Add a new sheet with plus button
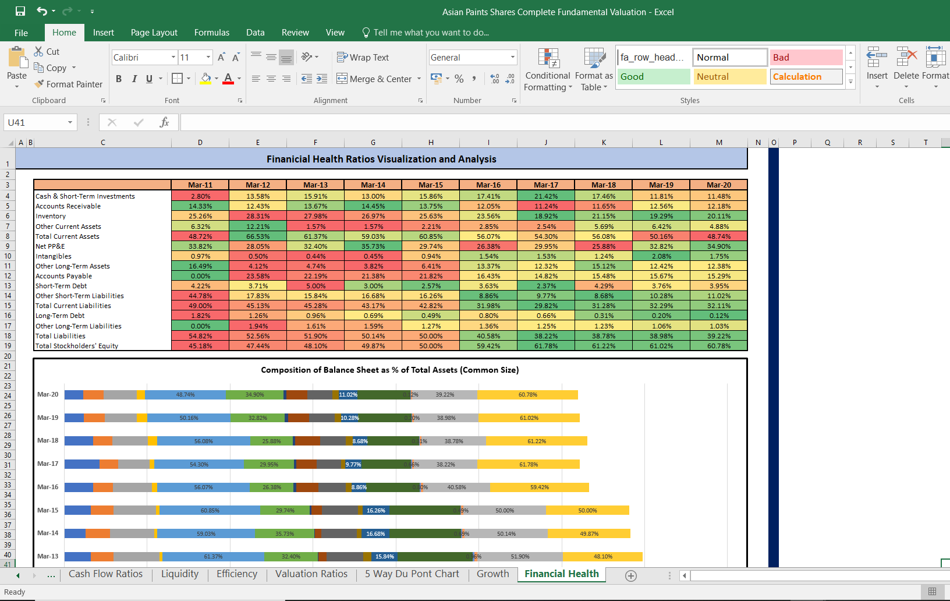The height and width of the screenshot is (601, 950). tap(631, 575)
